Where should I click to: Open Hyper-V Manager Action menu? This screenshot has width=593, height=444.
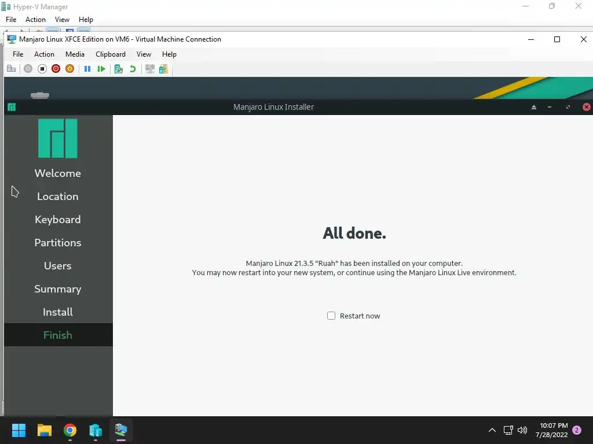tap(35, 20)
